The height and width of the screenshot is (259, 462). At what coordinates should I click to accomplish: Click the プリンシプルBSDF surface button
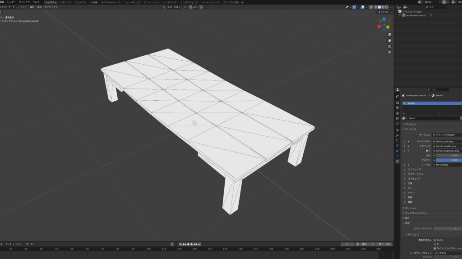(x=445, y=134)
